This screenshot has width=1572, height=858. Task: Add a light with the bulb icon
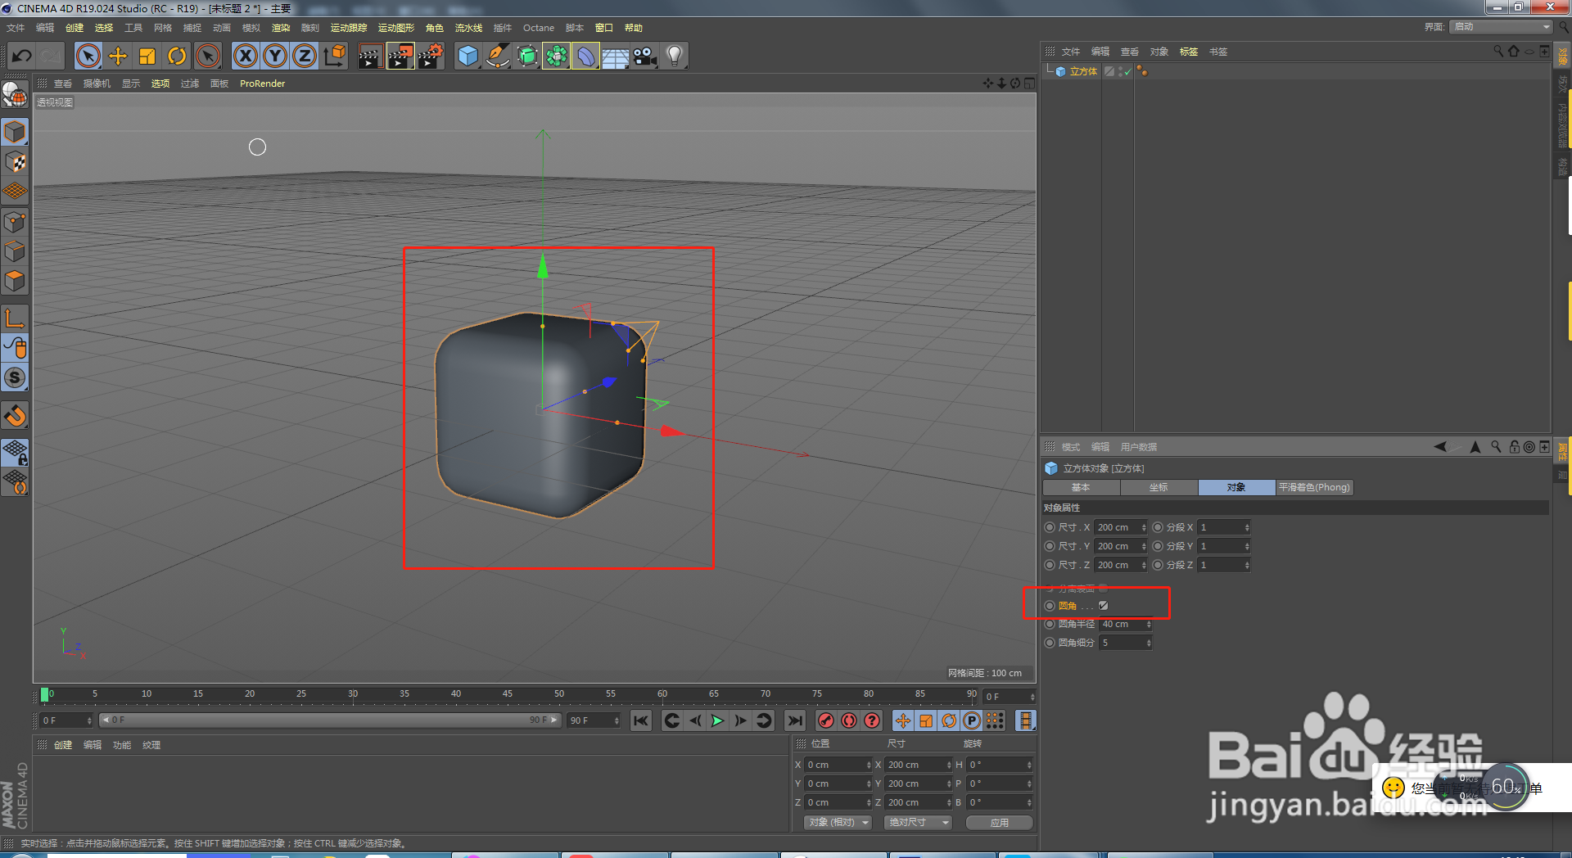[674, 56]
